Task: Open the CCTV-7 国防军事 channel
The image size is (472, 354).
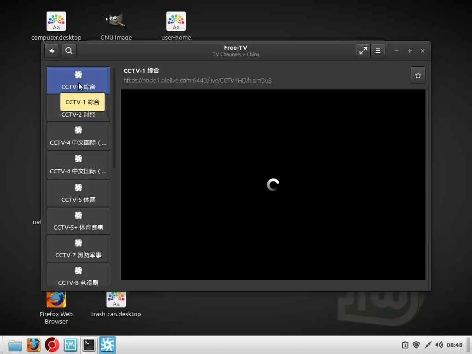Action: coord(78,248)
